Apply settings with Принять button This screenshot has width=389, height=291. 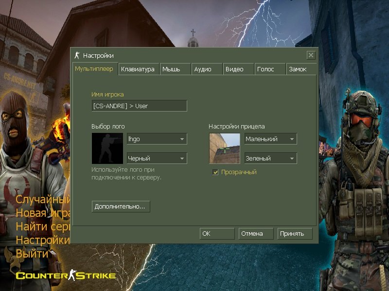click(x=295, y=234)
